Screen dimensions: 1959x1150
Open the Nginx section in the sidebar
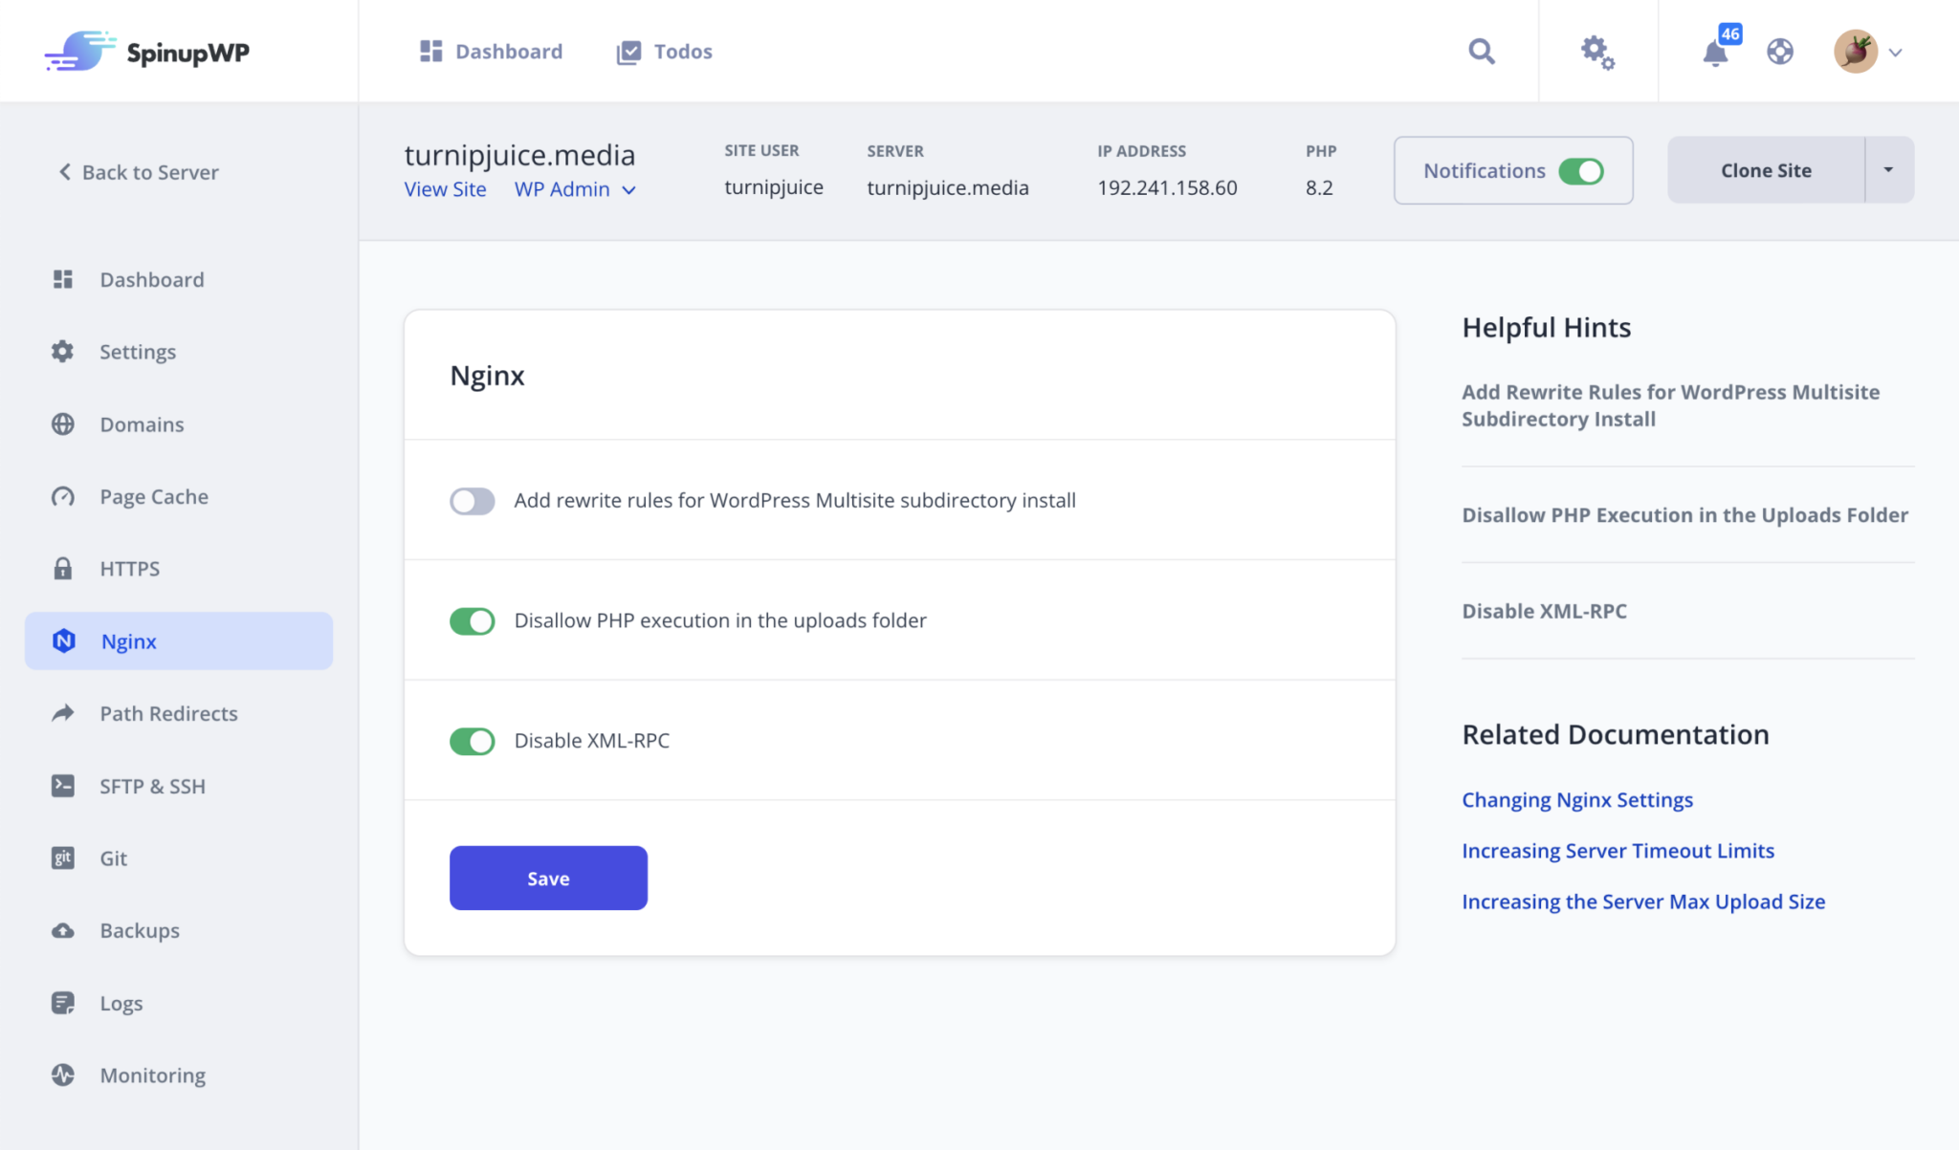(x=129, y=641)
